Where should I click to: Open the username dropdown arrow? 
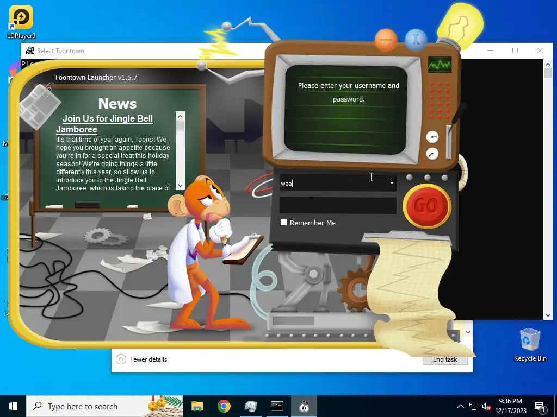click(392, 183)
